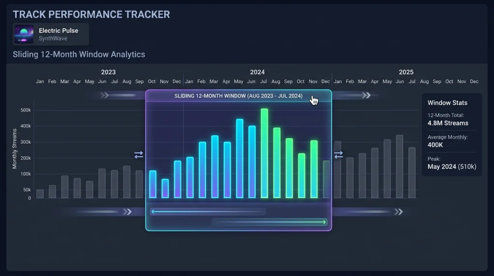494x276 pixels.
Task: Click the Sep label under 2025
Action: click(x=437, y=82)
